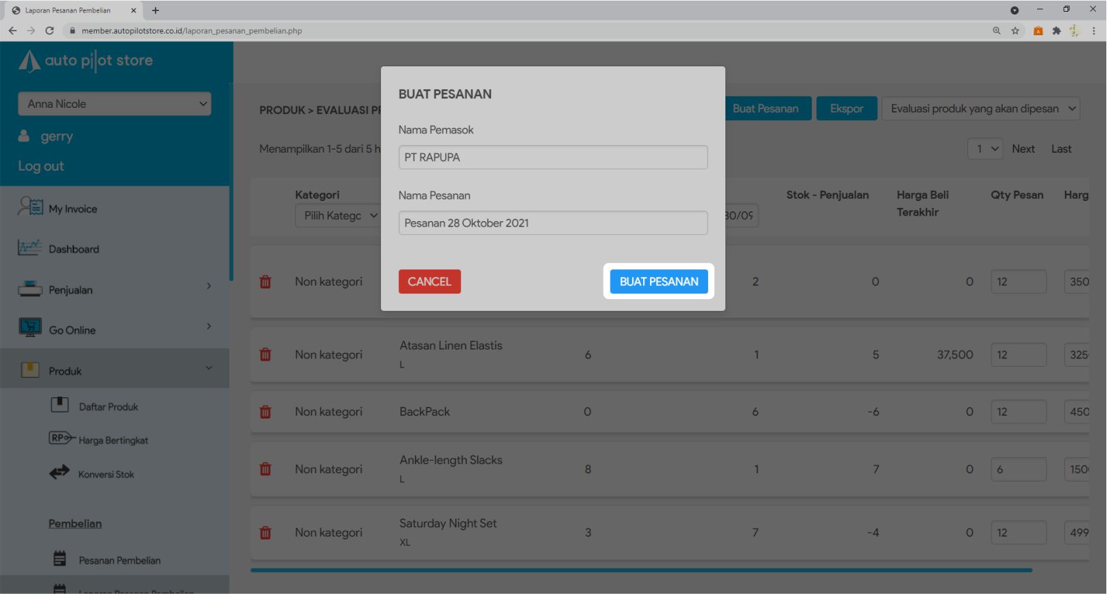Open the Evaluasi produk report dropdown

click(x=980, y=108)
